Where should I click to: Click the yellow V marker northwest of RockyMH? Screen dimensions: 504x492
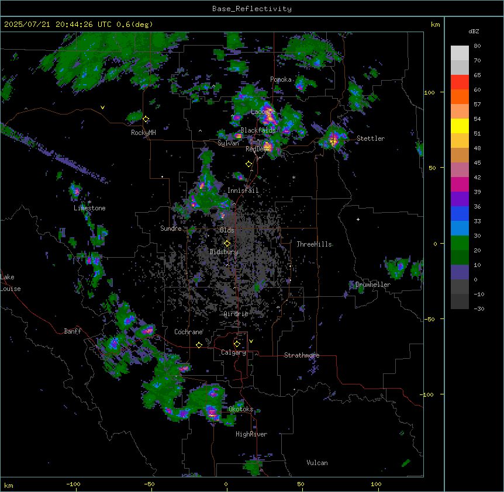click(x=102, y=108)
